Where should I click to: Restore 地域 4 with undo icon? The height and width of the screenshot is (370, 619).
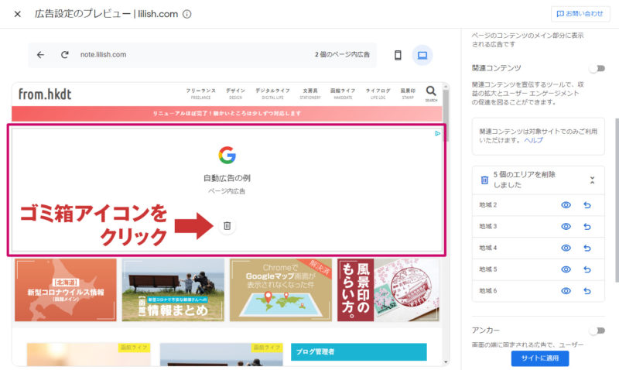[x=587, y=248]
